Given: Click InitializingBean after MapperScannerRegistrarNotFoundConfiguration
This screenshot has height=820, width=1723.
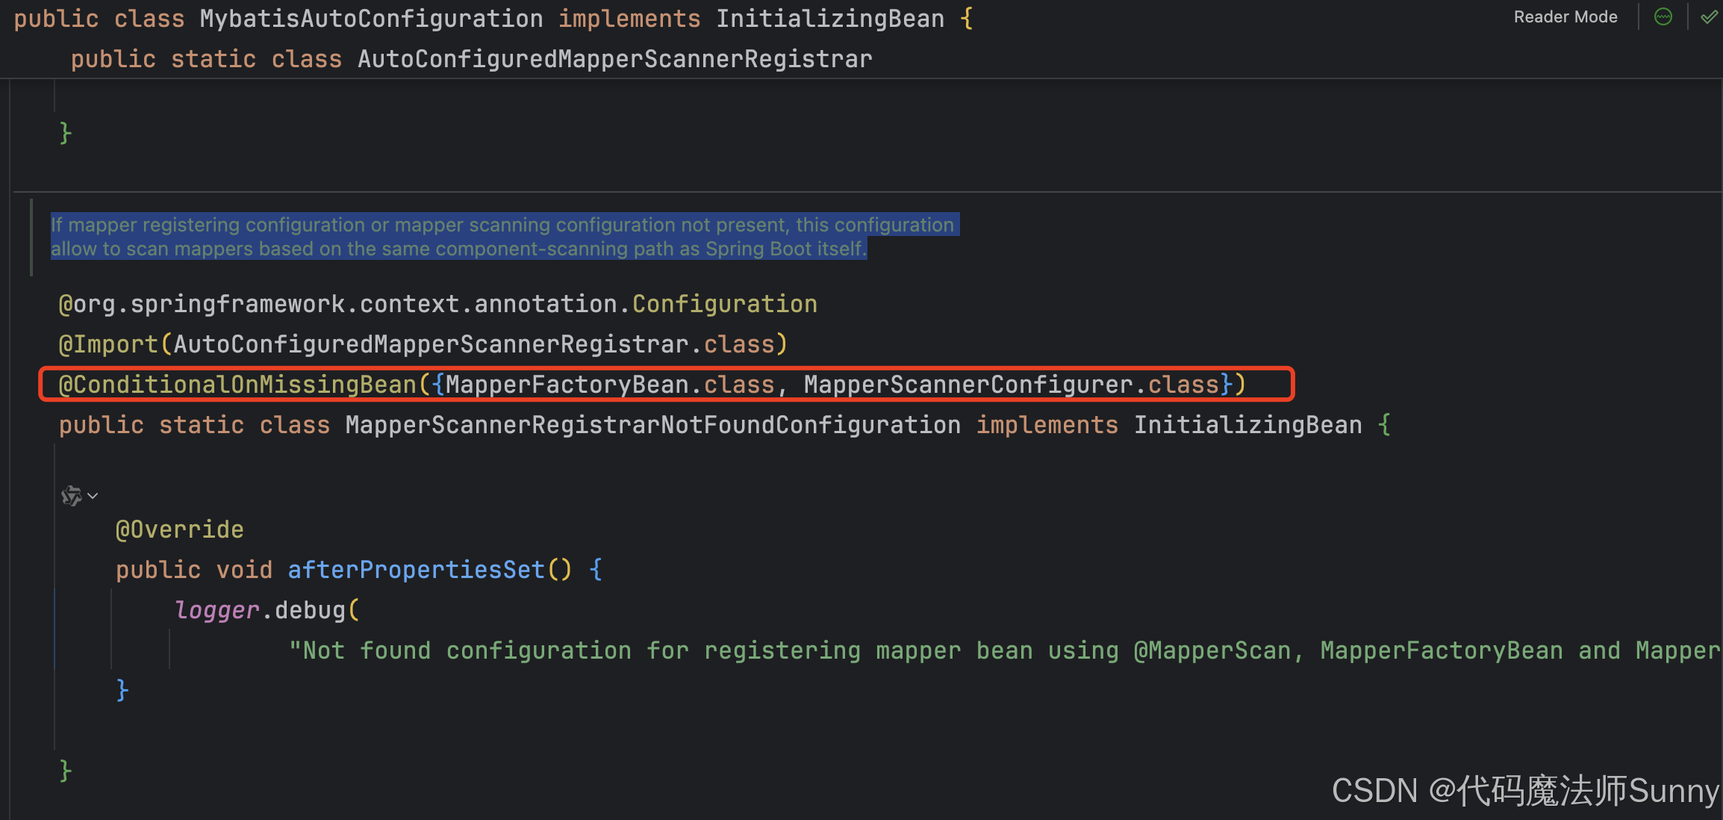Looking at the screenshot, I should tap(1247, 425).
